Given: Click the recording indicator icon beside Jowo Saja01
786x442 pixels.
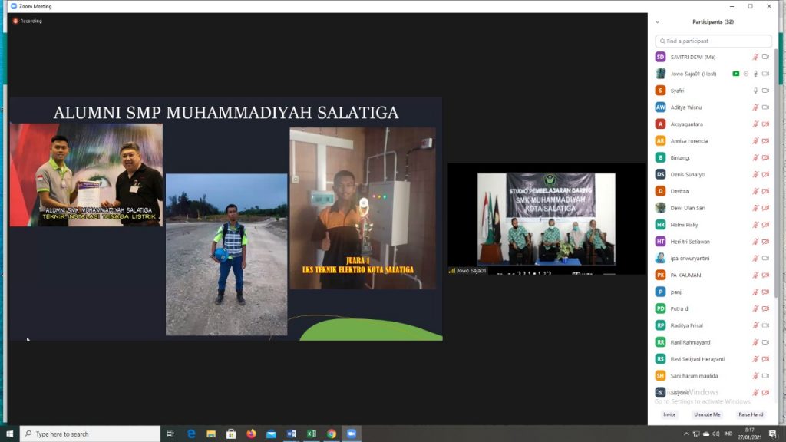Looking at the screenshot, I should pyautogui.click(x=746, y=74).
